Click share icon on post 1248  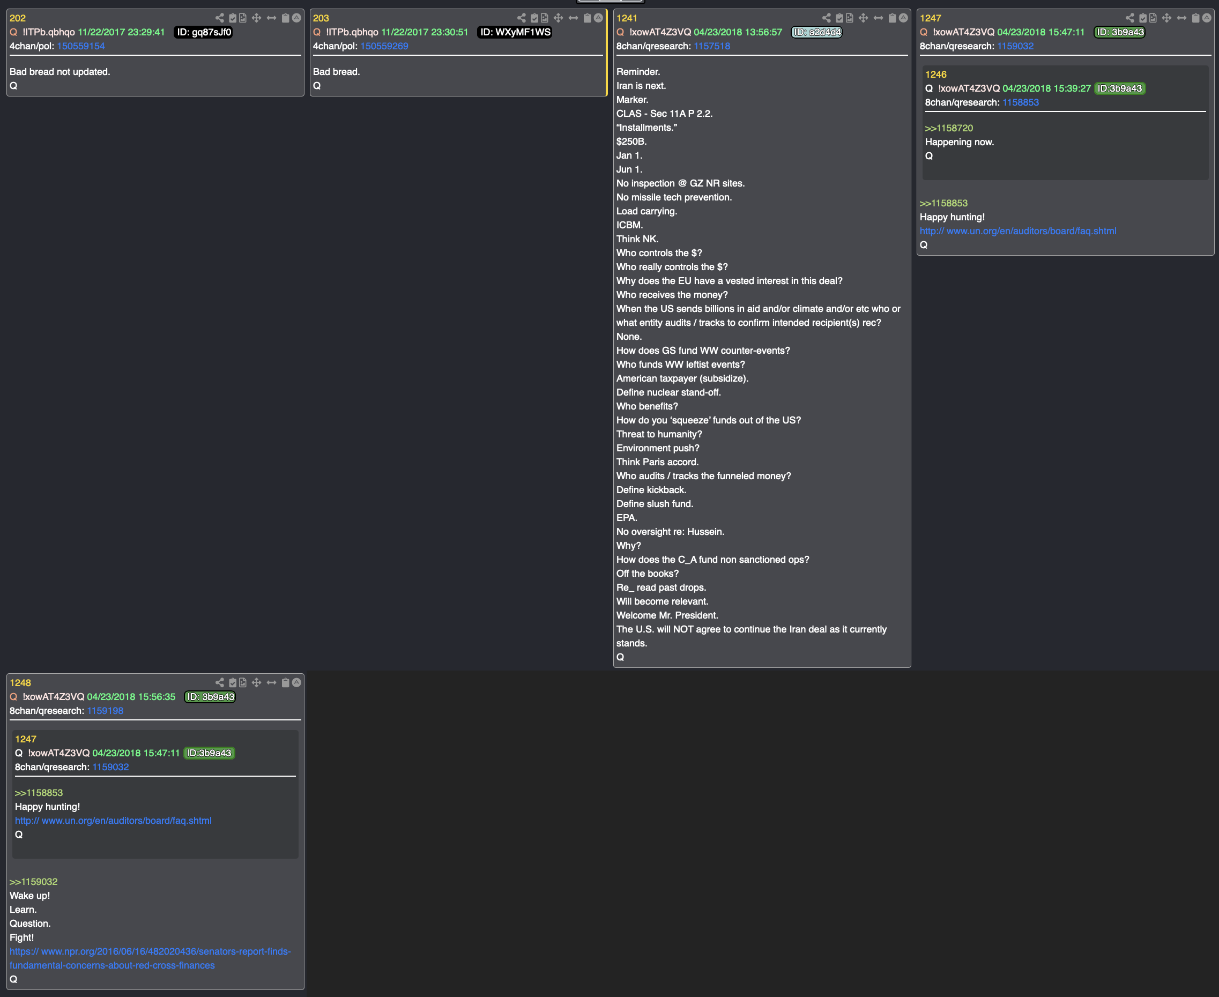click(219, 682)
